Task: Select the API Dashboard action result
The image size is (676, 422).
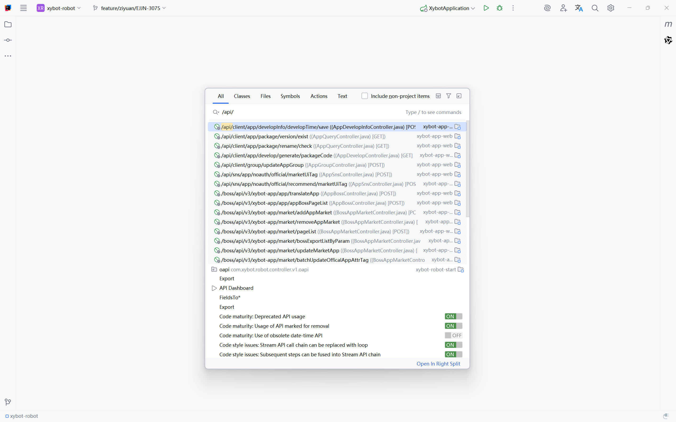Action: point(236,288)
